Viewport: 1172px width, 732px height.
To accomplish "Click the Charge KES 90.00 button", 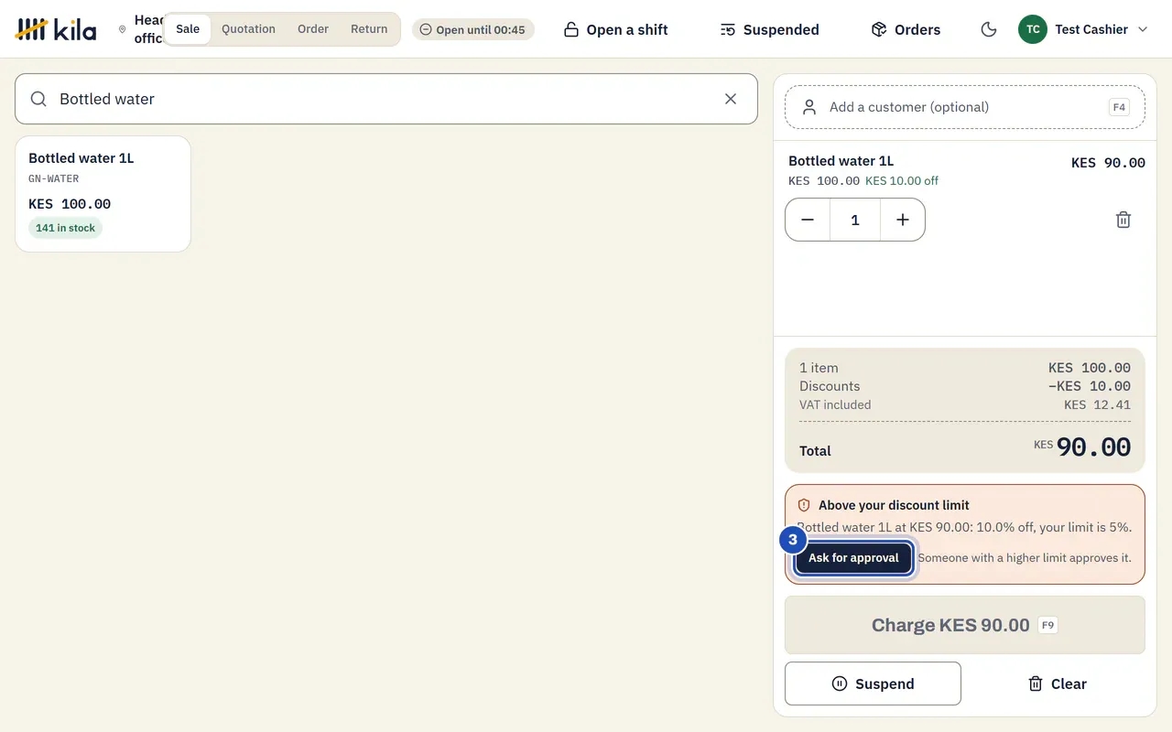I will coord(965,625).
